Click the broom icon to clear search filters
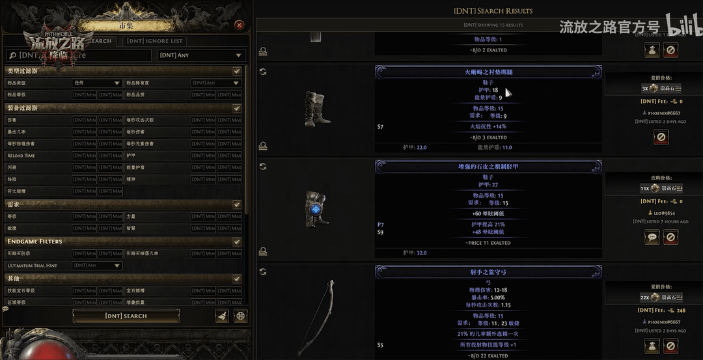 [x=221, y=316]
